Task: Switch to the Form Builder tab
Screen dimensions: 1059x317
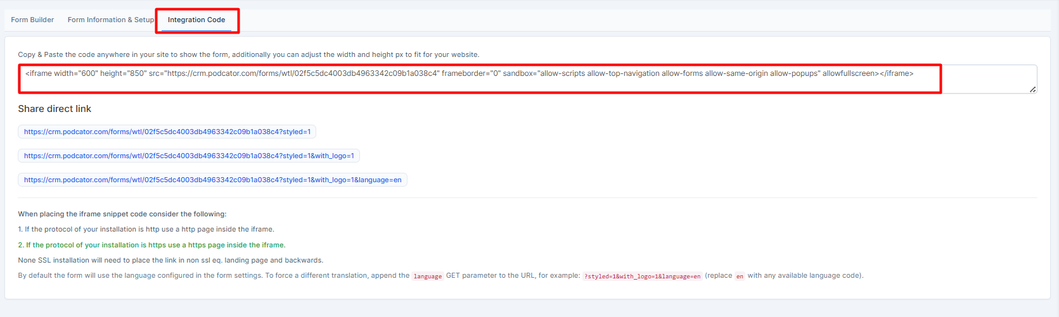Action: 32,20
